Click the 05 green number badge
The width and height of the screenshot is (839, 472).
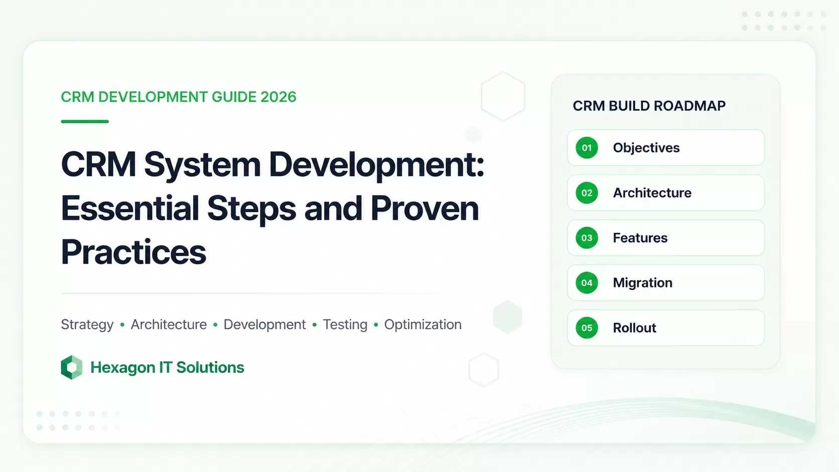tap(587, 328)
